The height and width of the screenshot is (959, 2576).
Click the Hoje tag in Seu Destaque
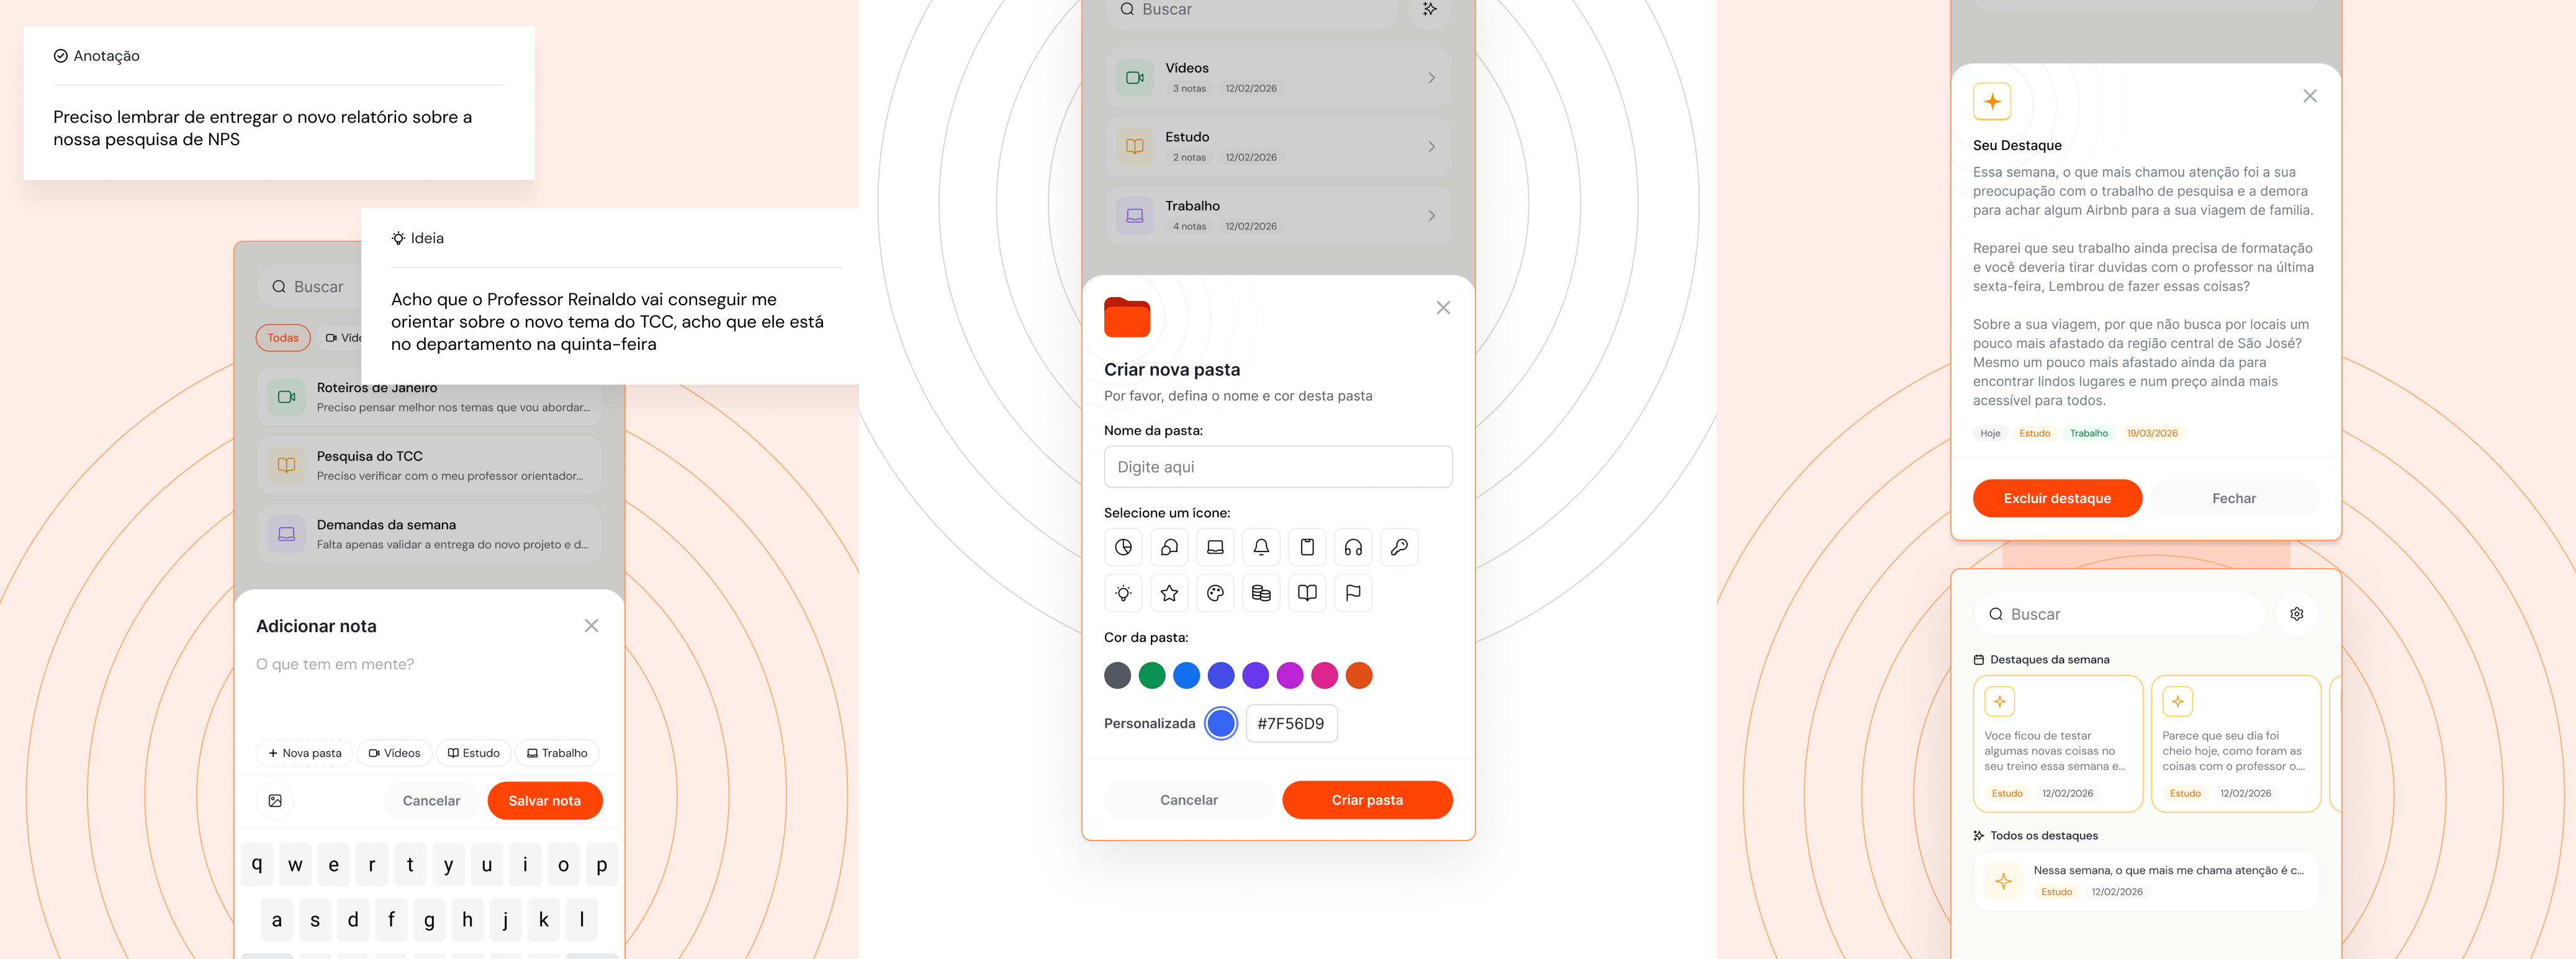click(x=1990, y=434)
